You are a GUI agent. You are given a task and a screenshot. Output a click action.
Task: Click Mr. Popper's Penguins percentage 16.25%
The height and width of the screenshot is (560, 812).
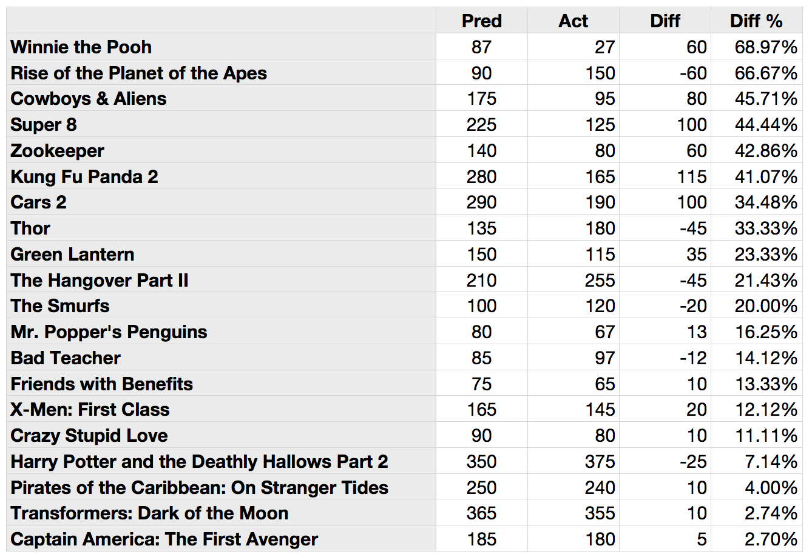756,332
